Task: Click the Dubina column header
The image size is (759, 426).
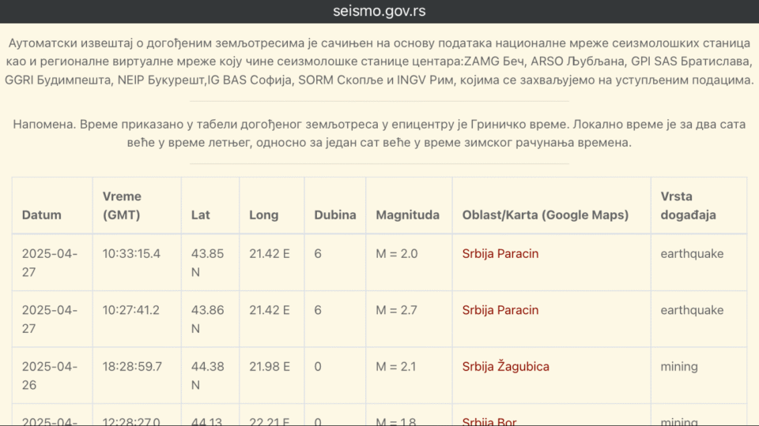Action: 334,215
